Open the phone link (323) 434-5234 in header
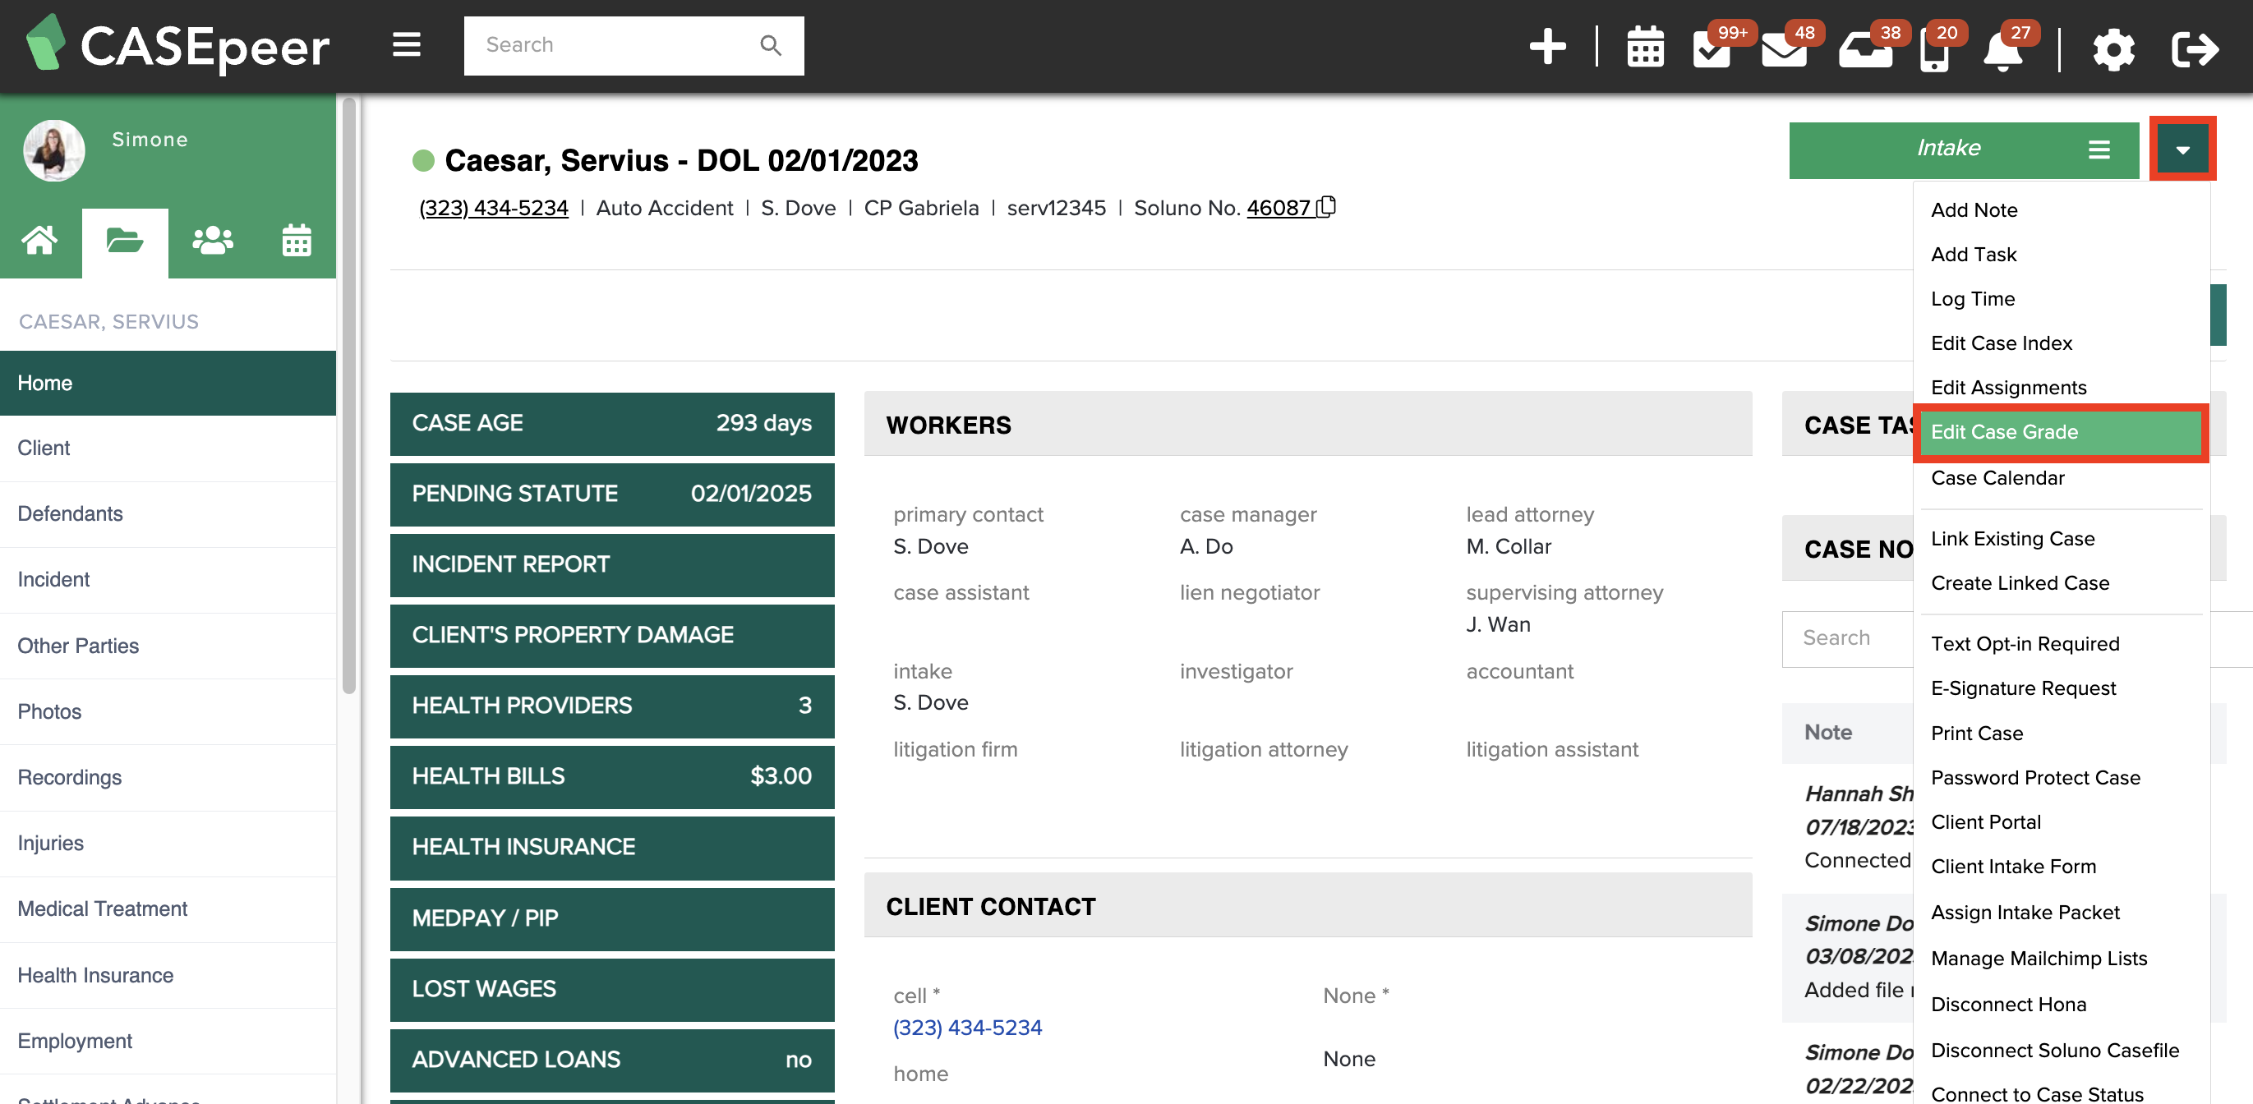 click(493, 208)
